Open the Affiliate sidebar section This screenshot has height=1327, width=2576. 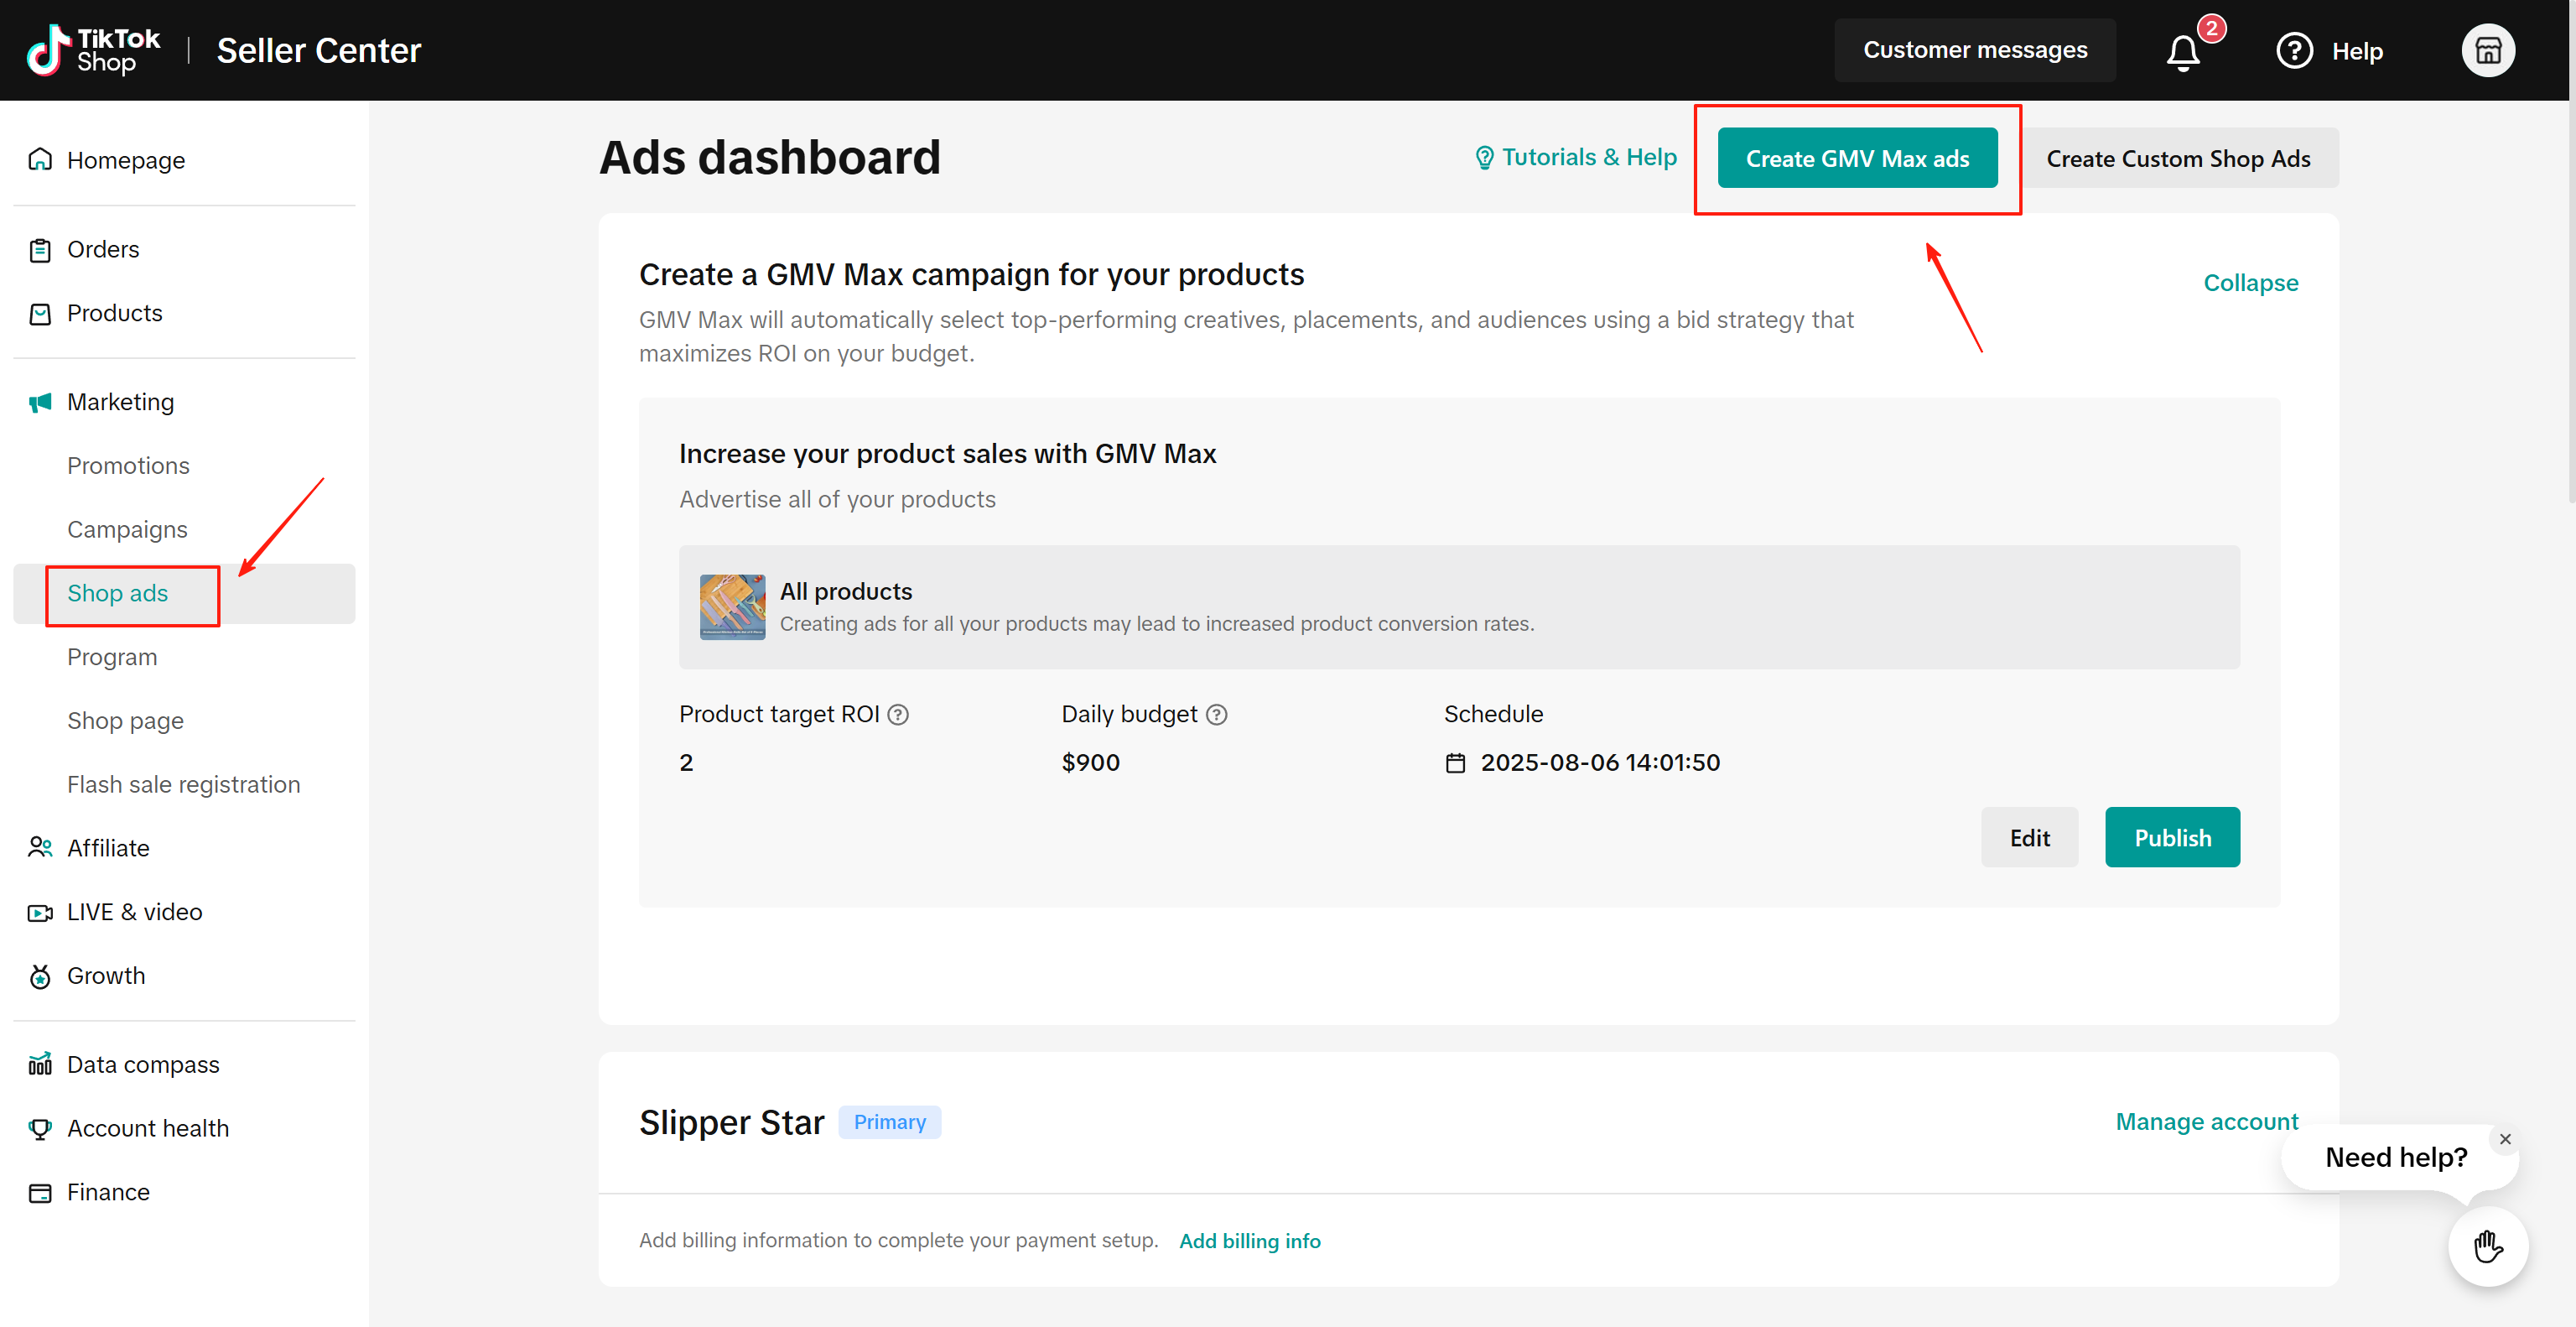point(108,848)
